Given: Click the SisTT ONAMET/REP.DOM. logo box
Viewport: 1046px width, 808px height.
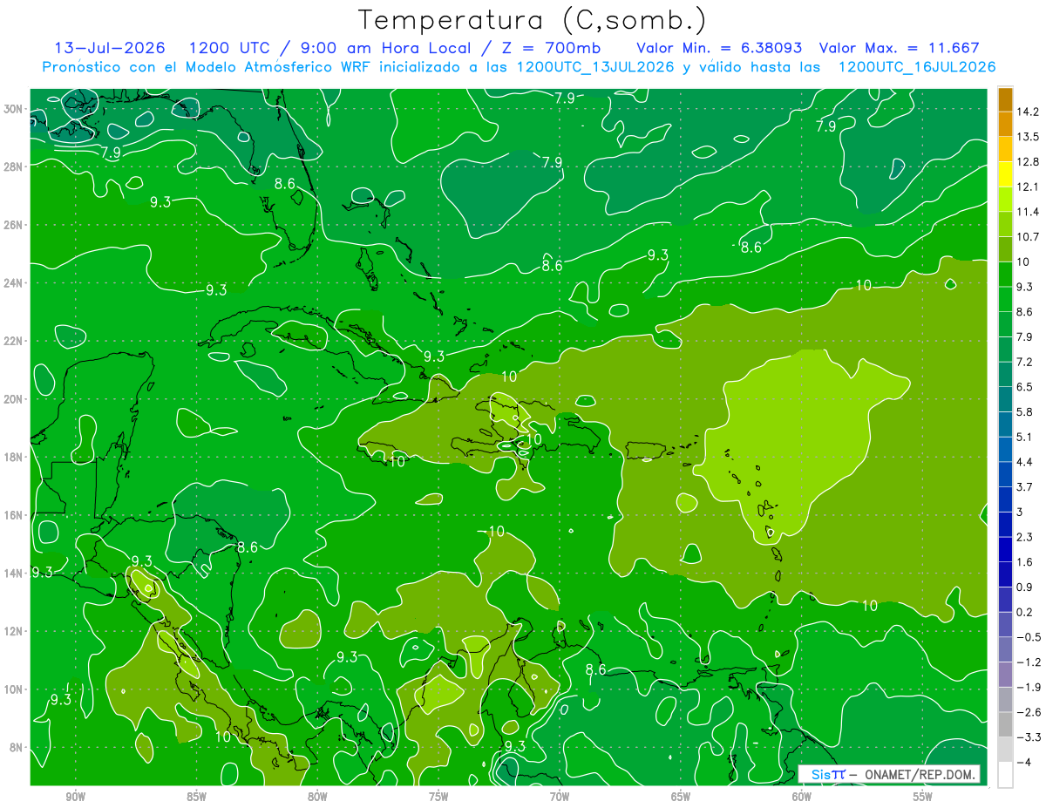Looking at the screenshot, I should (x=889, y=774).
